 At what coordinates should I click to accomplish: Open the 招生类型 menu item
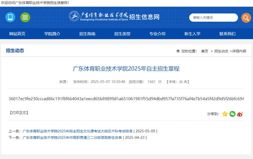point(122,34)
